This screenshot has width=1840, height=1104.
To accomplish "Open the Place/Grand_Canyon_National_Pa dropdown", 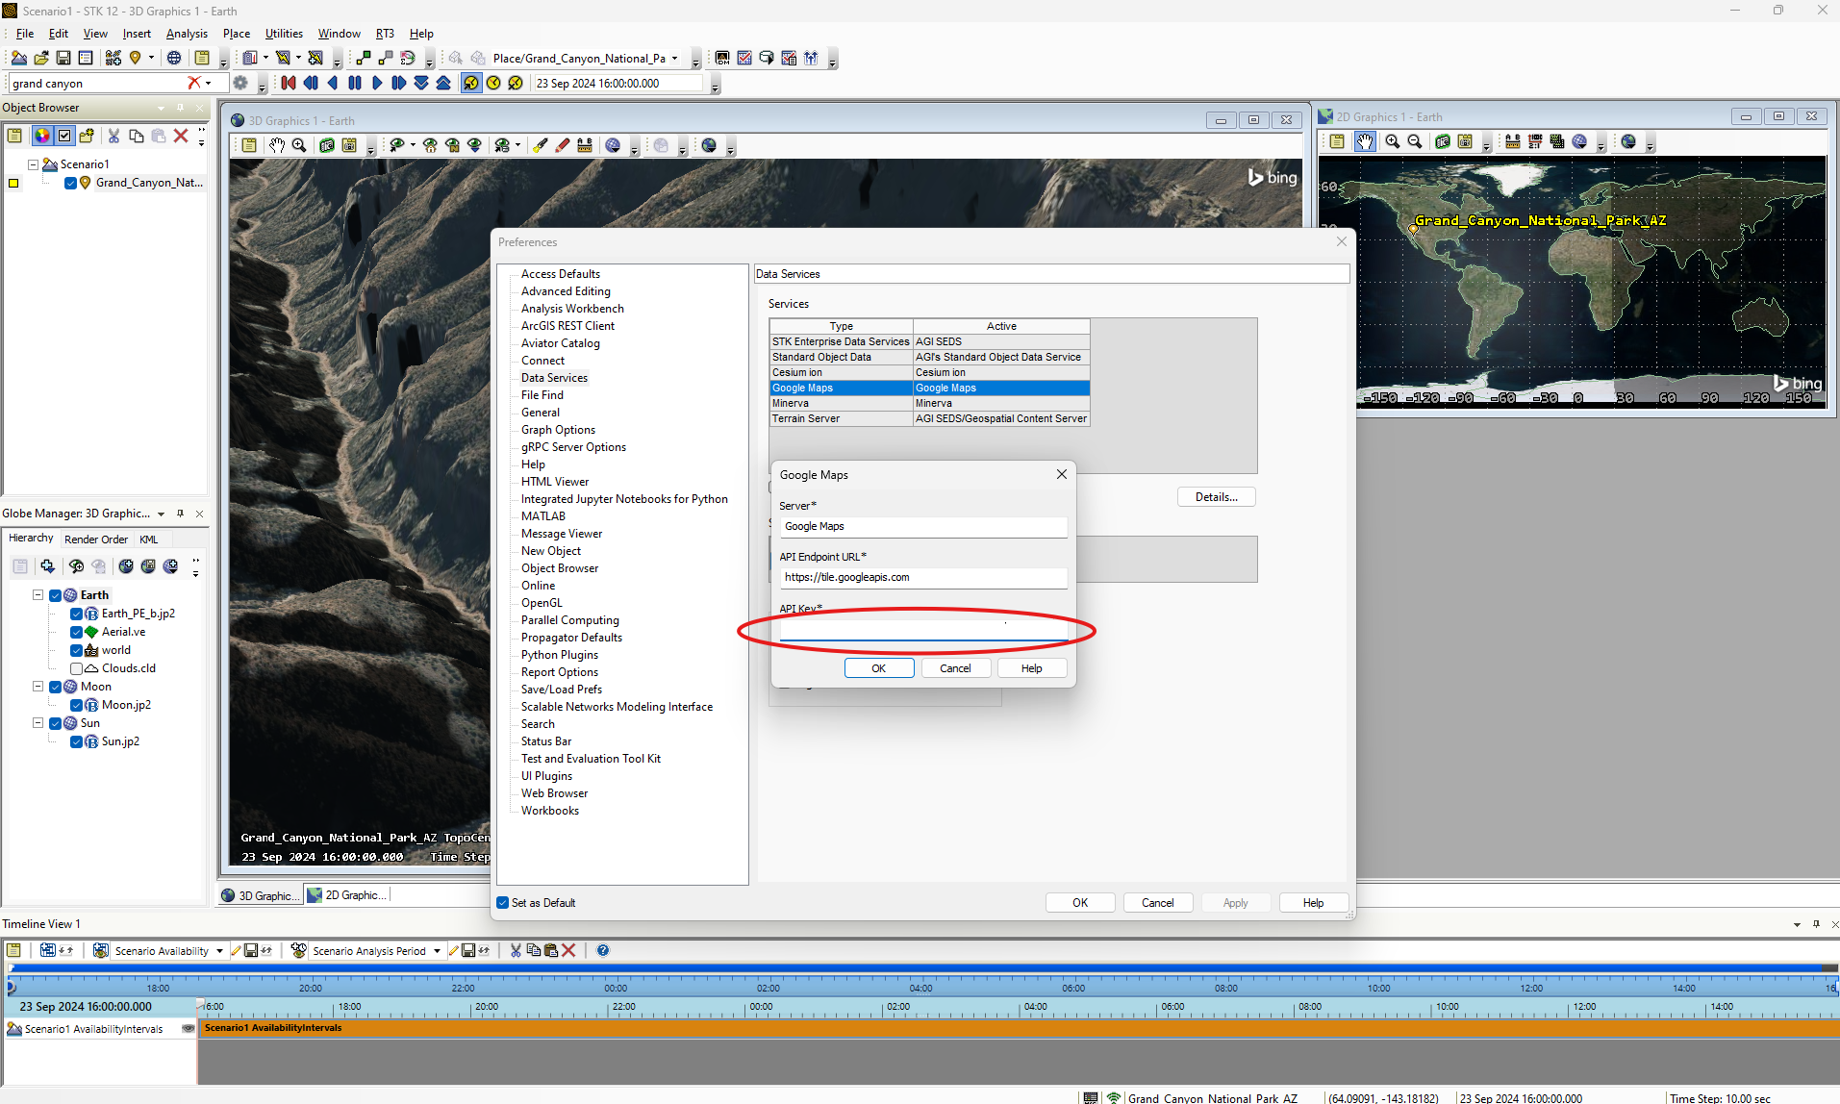I will coord(674,58).
